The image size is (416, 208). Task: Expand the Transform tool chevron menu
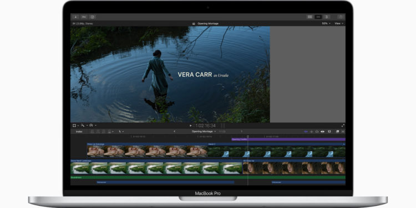pyautogui.click(x=78, y=125)
